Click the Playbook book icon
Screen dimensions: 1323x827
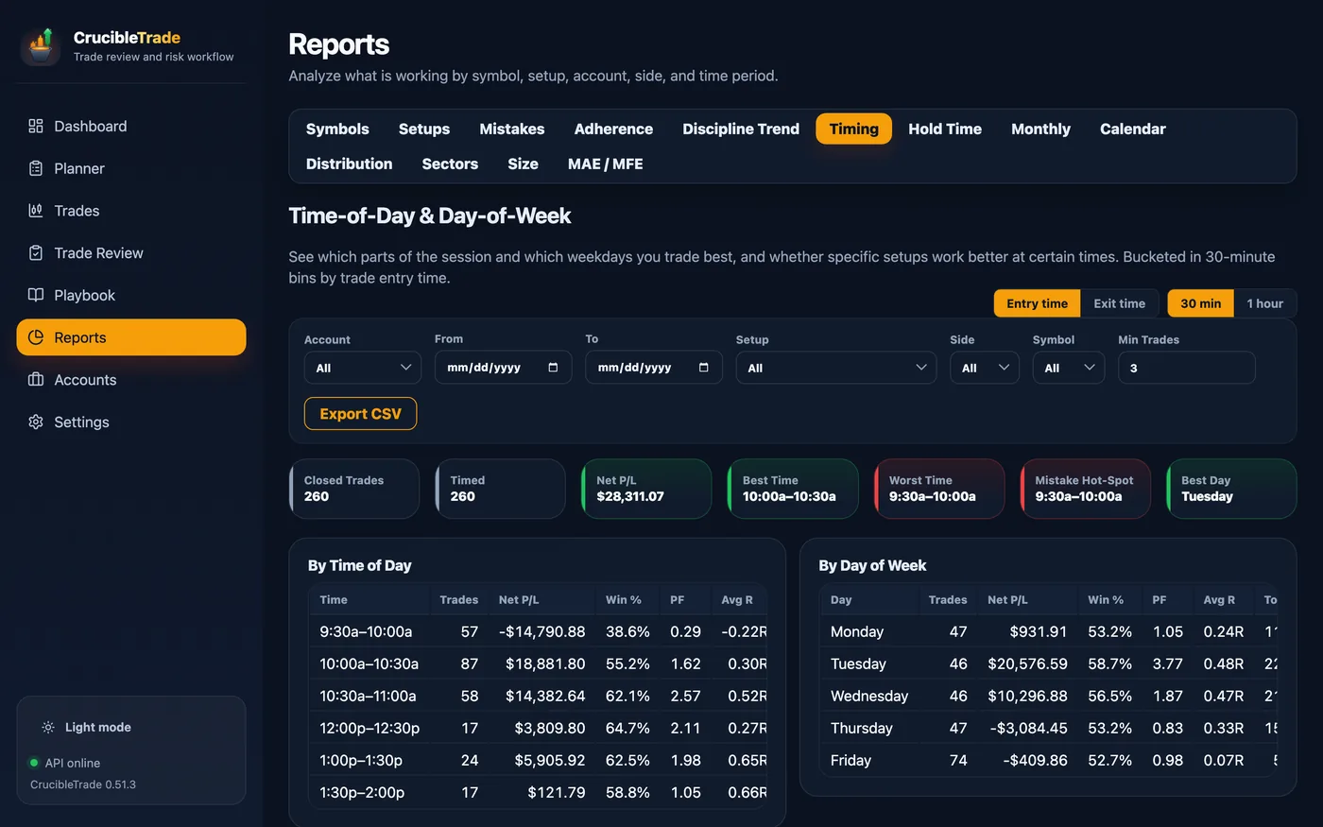(36, 295)
